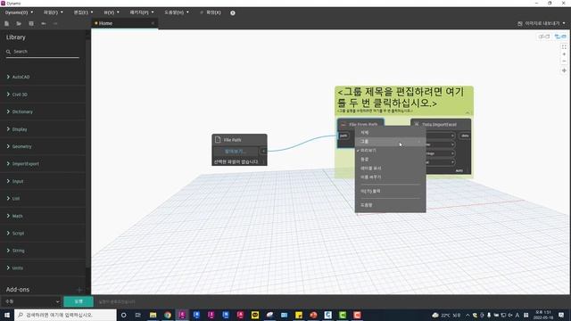Click the Zoom in plus icon
Viewport: 571px width, 321px height.
pyautogui.click(x=564, y=54)
